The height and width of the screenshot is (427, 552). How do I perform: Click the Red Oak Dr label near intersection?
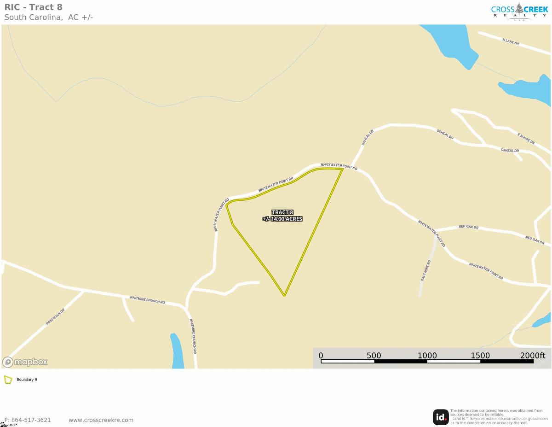pyautogui.click(x=469, y=227)
